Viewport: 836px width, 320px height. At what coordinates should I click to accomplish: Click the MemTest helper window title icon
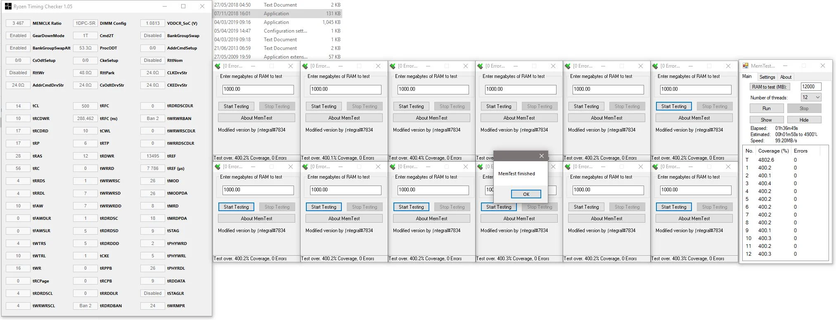(746, 66)
